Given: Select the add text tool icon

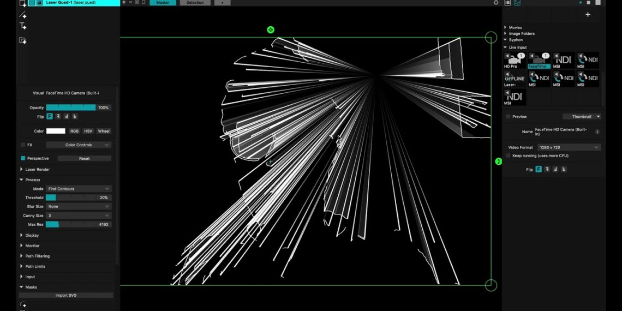Looking at the screenshot, I should click(23, 26).
